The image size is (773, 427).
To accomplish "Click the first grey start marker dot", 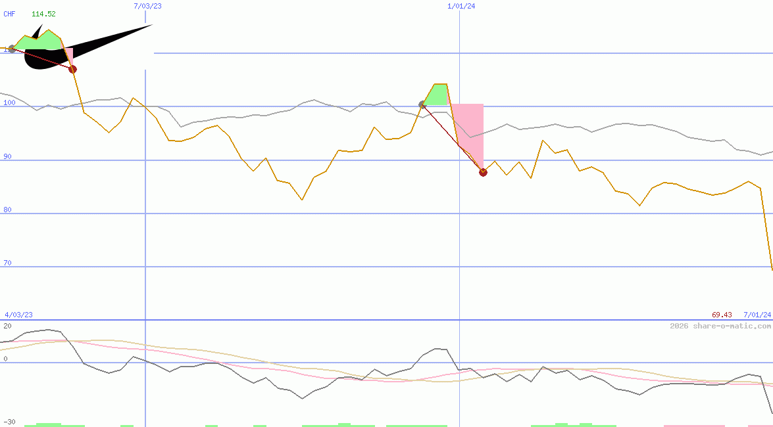I will [11, 49].
